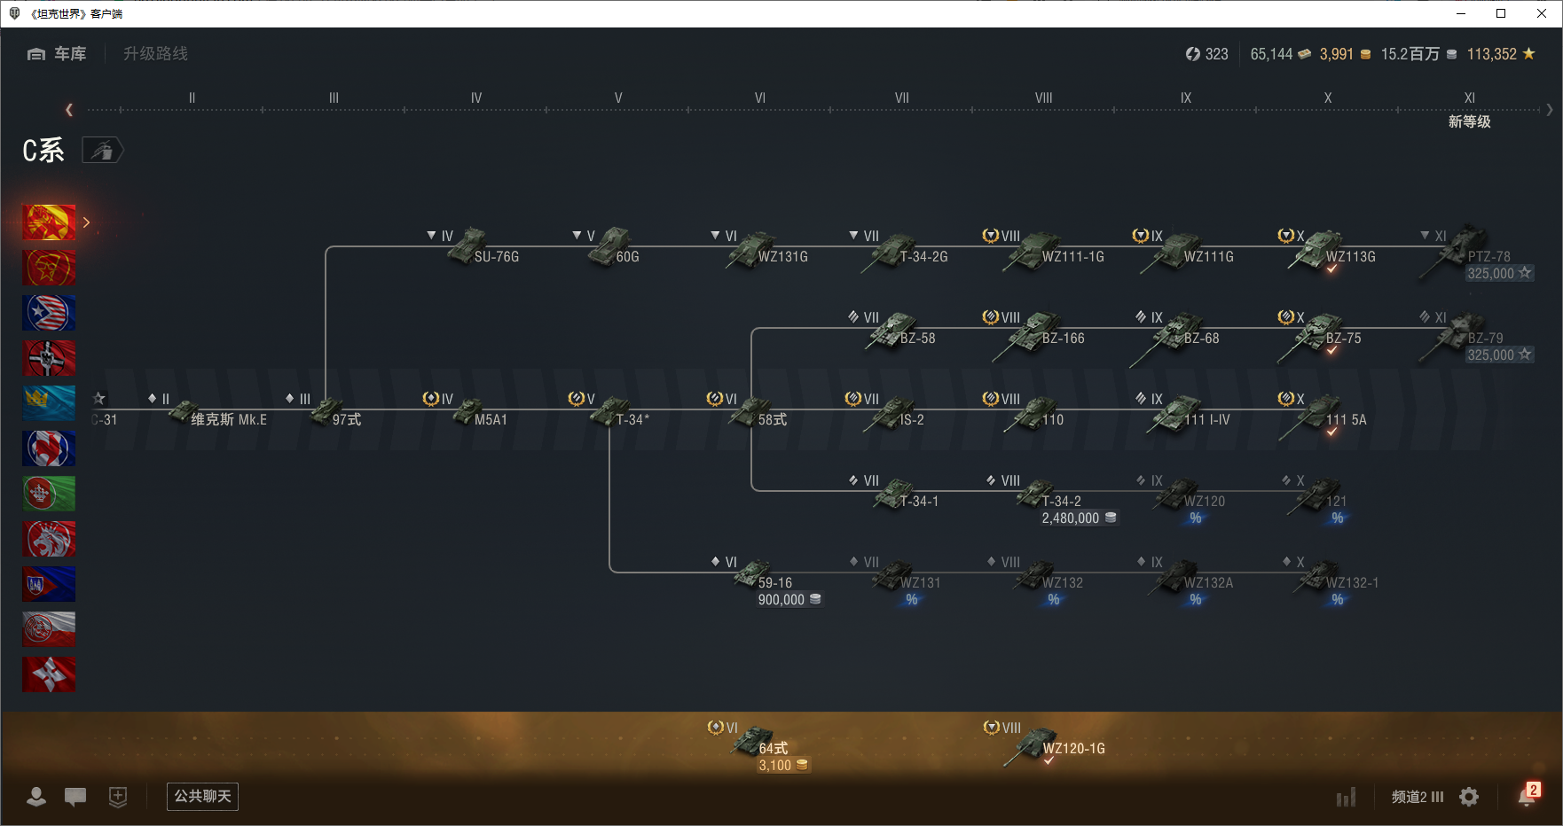Open the notifications bell

click(1527, 797)
